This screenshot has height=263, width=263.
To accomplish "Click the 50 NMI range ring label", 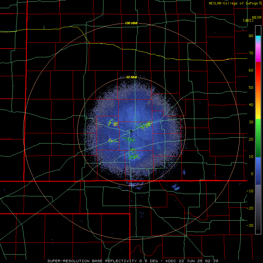I will (131, 77).
